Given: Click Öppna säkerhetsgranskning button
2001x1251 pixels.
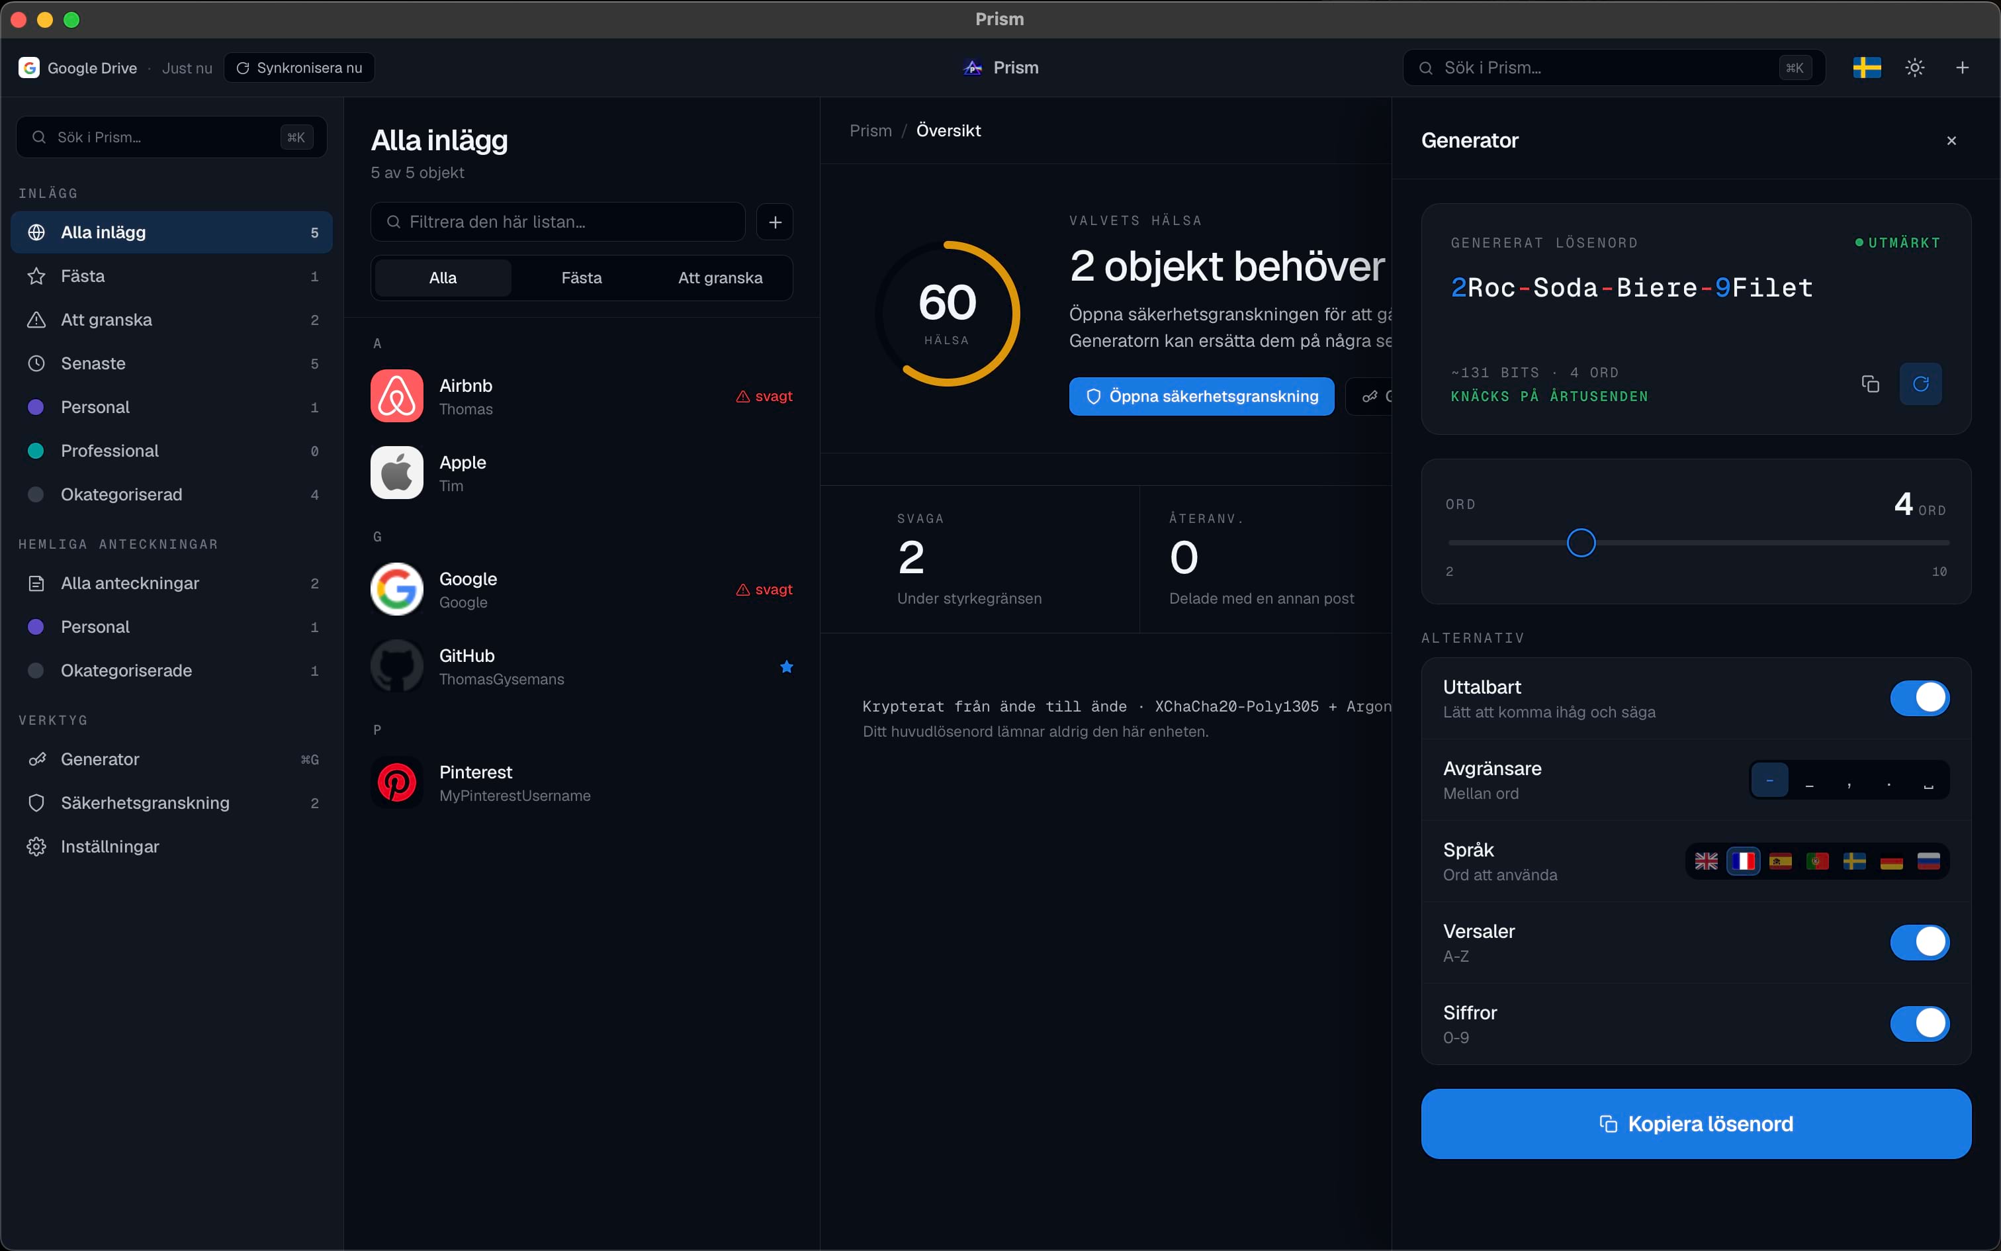Looking at the screenshot, I should 1202,396.
